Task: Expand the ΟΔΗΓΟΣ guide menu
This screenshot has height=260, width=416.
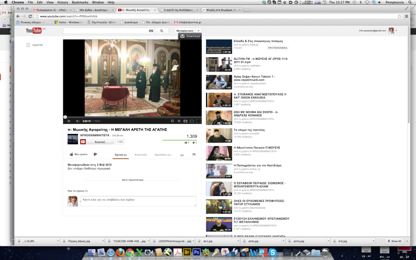Action: [34, 45]
